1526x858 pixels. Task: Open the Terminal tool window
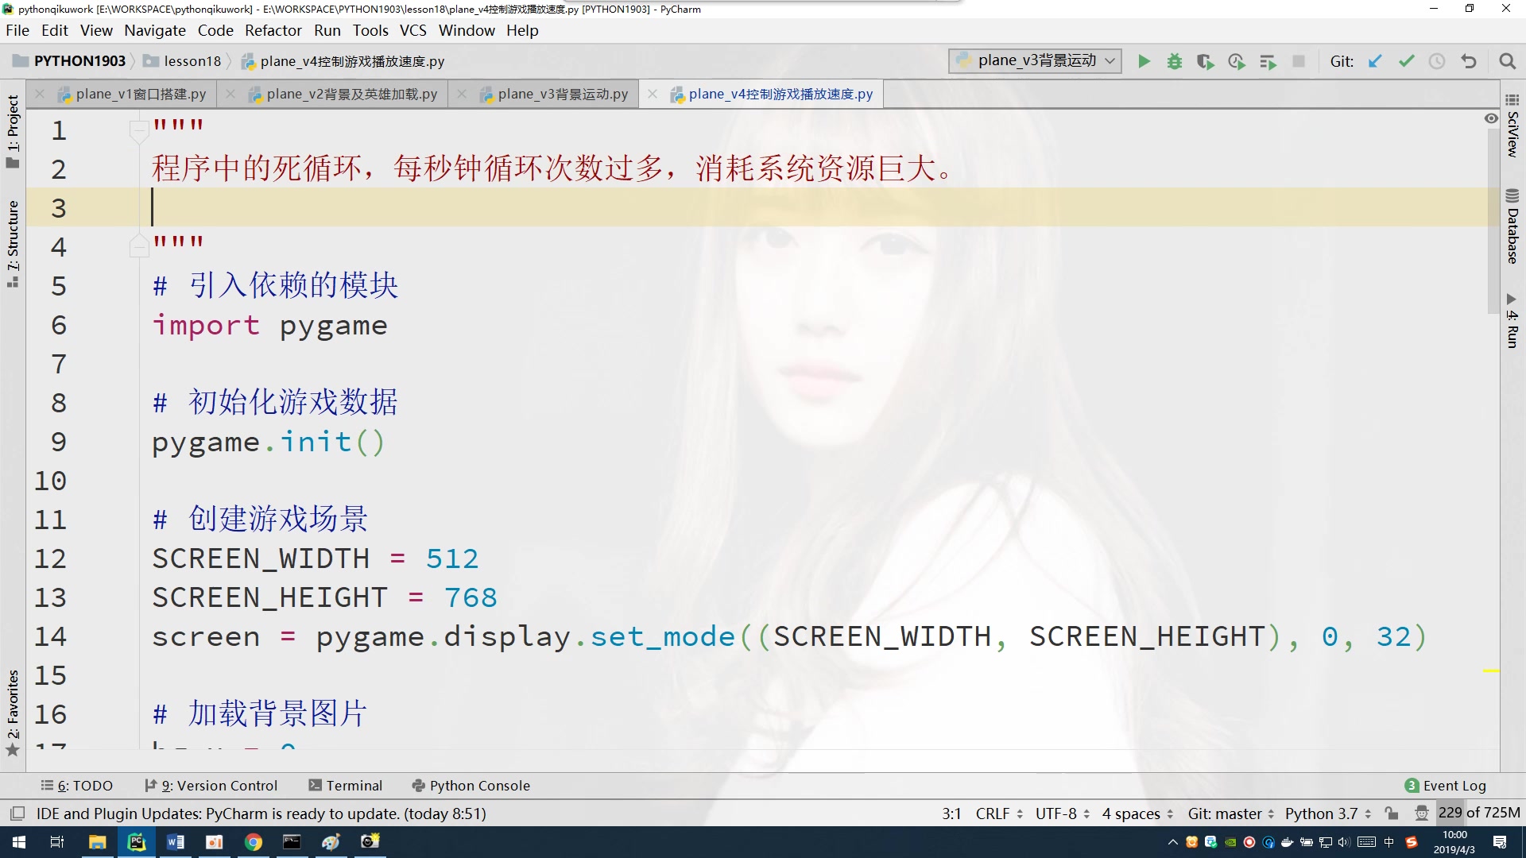346,786
